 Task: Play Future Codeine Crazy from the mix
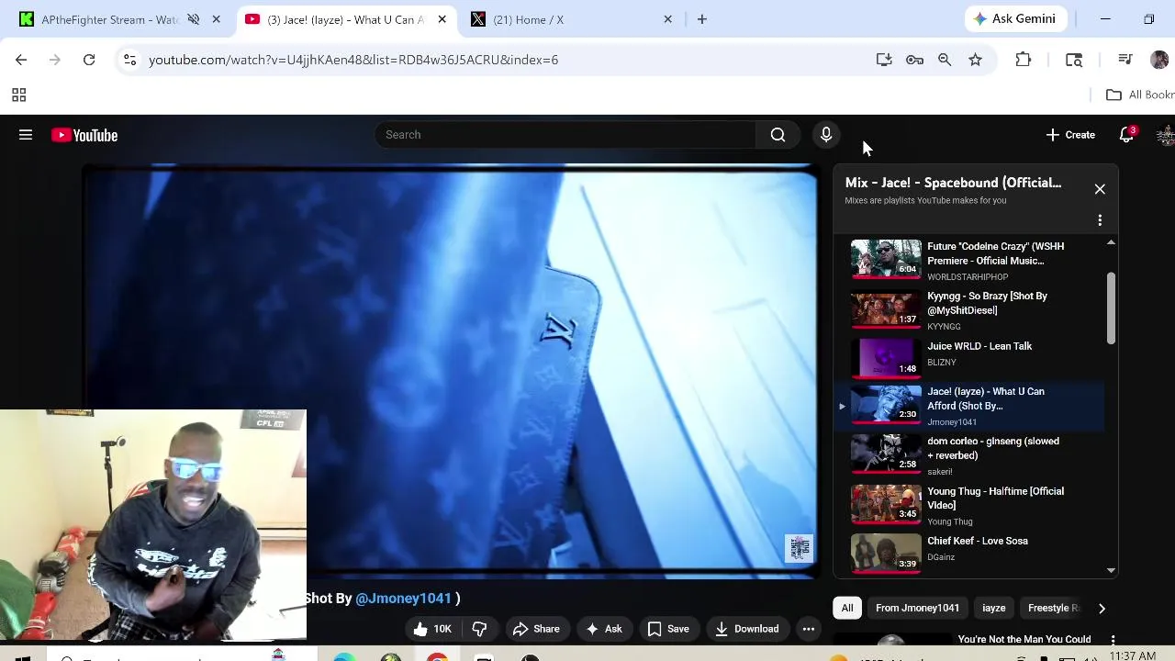coord(968,260)
